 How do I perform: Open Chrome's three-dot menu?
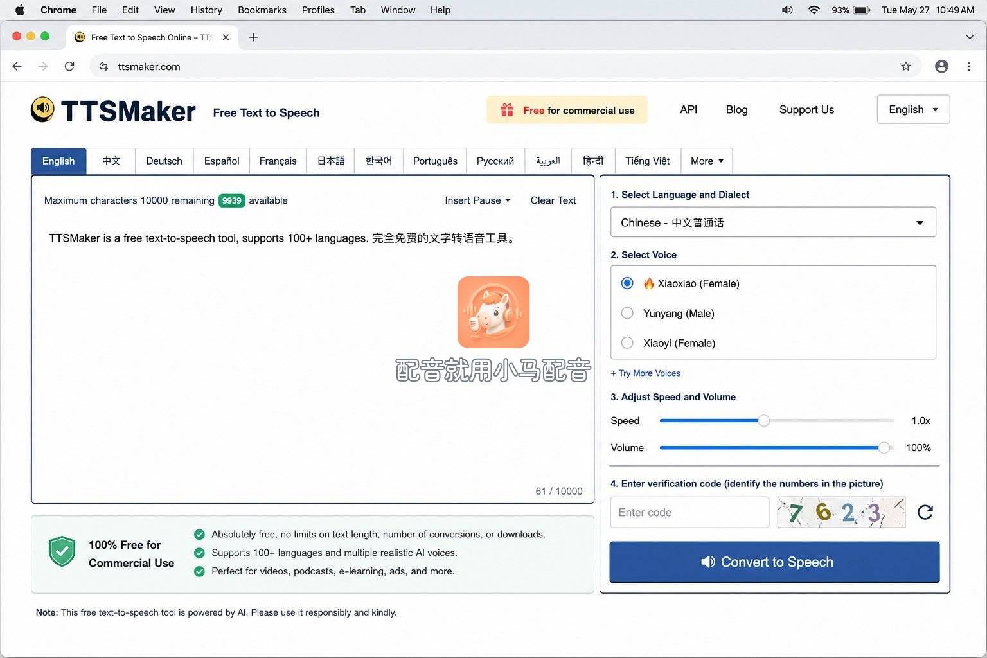click(969, 66)
